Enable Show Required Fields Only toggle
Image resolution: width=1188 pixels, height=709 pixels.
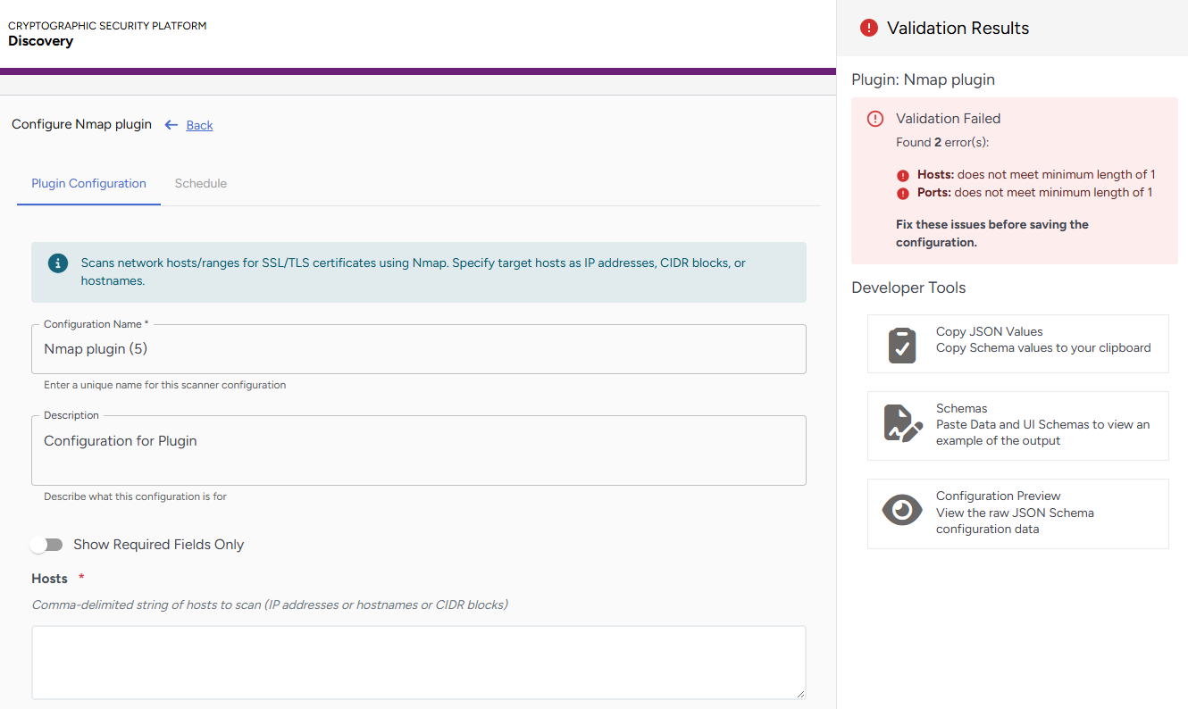click(46, 545)
